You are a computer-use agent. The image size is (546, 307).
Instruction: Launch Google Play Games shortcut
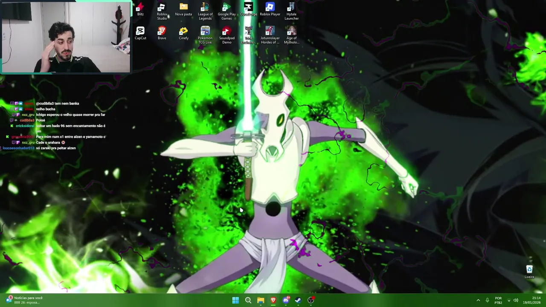(227, 12)
